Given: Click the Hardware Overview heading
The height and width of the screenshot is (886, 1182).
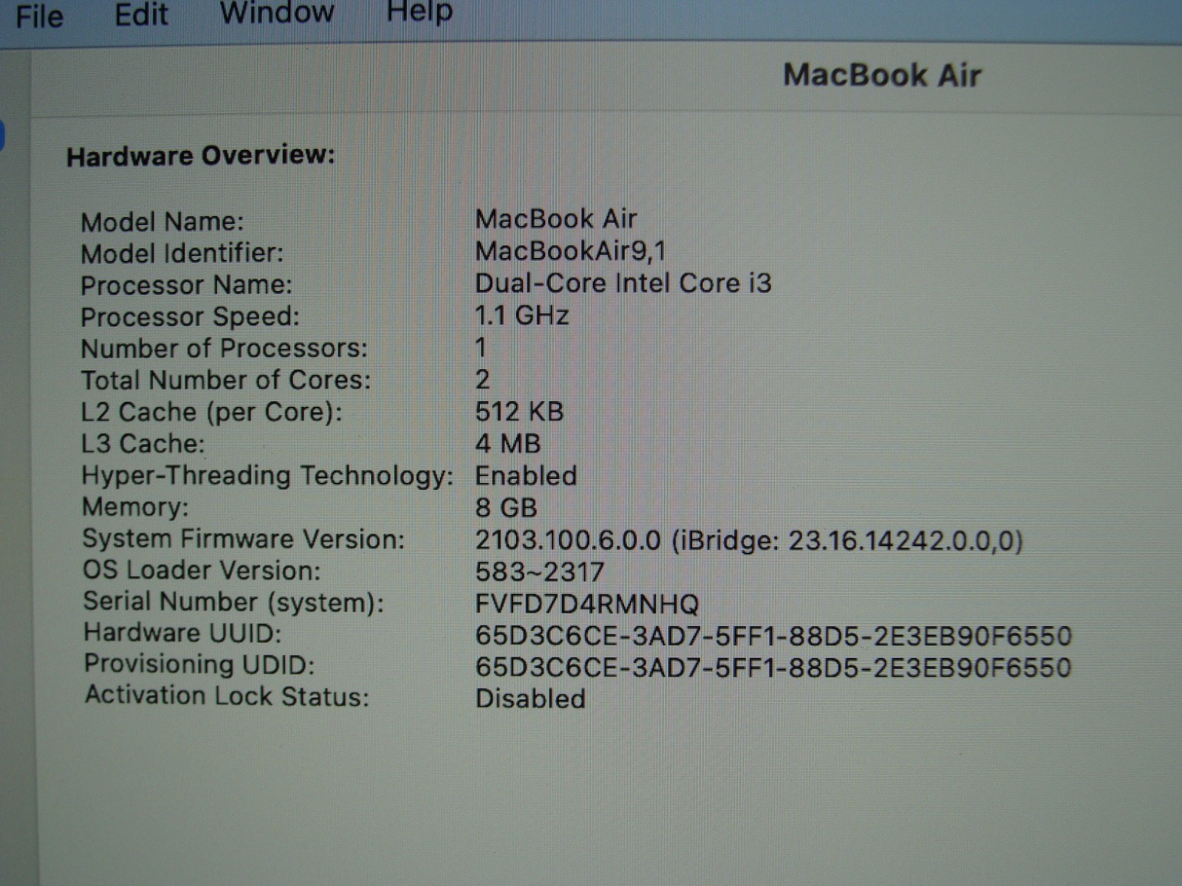Looking at the screenshot, I should pyautogui.click(x=201, y=156).
